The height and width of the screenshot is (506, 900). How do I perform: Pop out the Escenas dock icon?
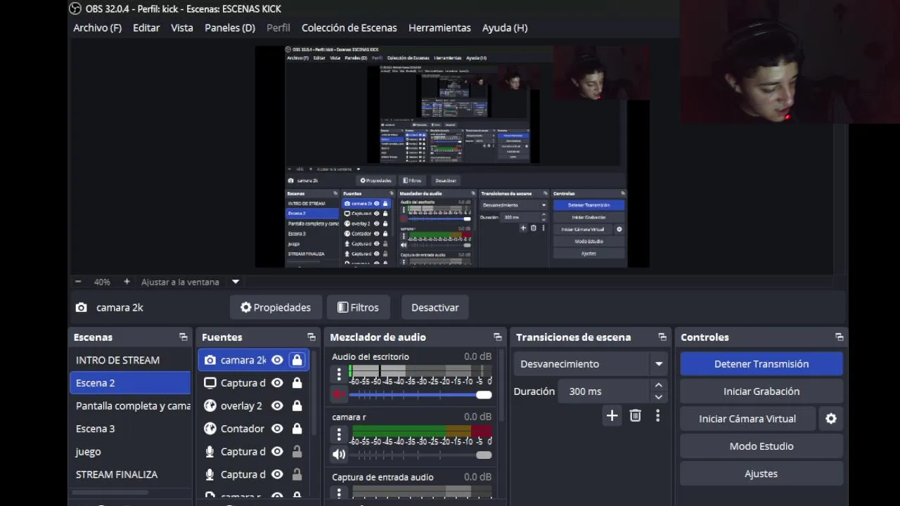[x=183, y=337]
